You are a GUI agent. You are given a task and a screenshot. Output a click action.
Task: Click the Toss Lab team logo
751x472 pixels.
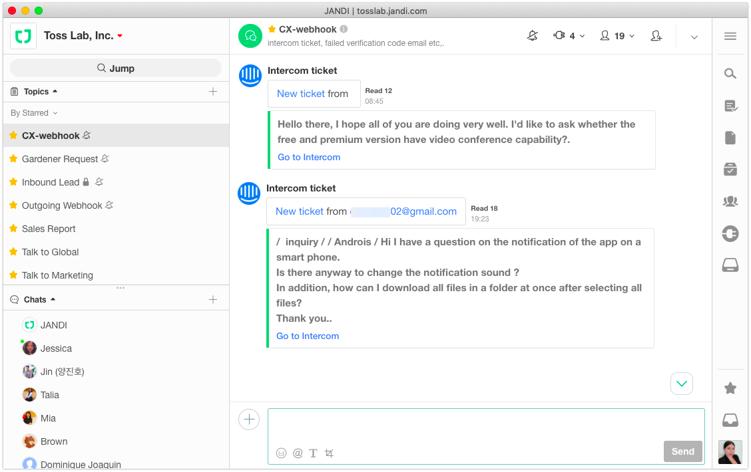pyautogui.click(x=23, y=36)
